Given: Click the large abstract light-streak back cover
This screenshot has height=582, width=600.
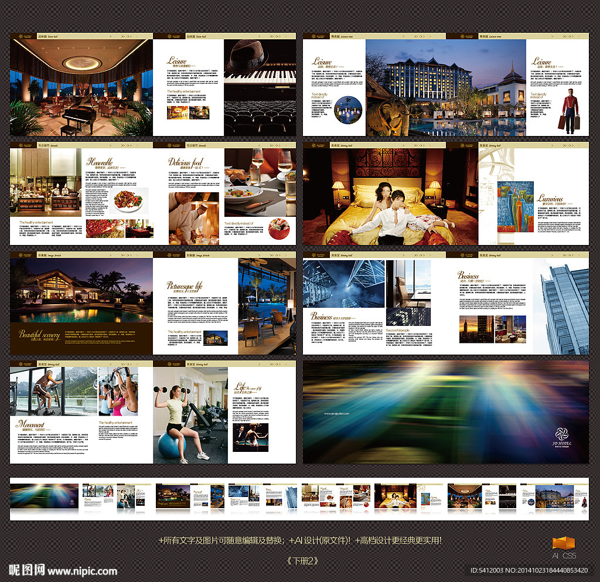Looking at the screenshot, I should tap(446, 412).
